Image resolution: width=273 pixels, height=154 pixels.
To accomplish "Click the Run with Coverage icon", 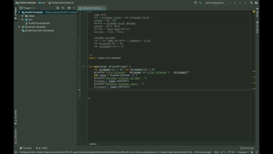I will click(x=240, y=3).
